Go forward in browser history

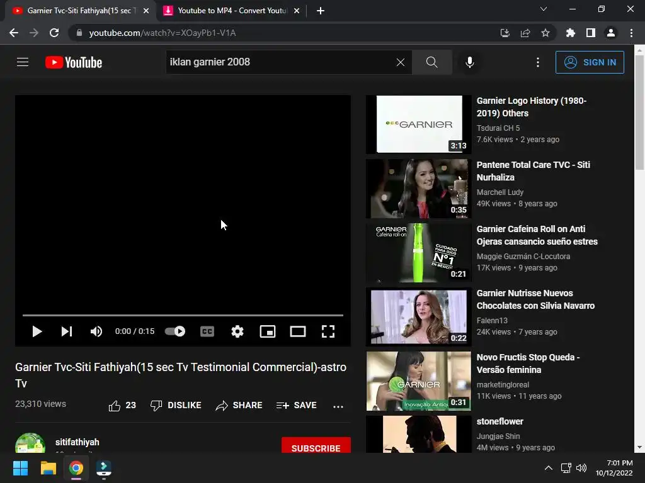coord(34,33)
